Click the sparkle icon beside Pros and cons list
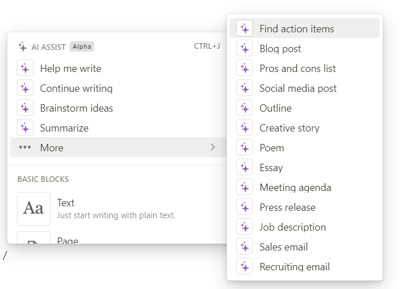The image size is (403, 289). pos(244,68)
